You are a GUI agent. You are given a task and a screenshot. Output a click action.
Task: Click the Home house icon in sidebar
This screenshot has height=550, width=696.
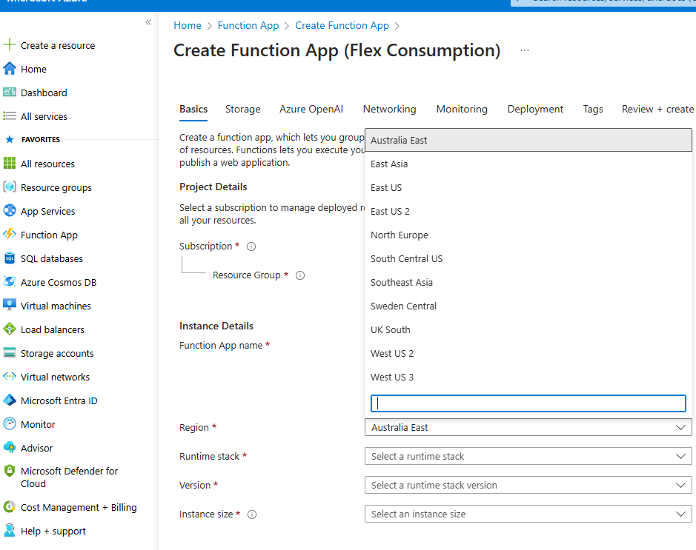tap(10, 69)
